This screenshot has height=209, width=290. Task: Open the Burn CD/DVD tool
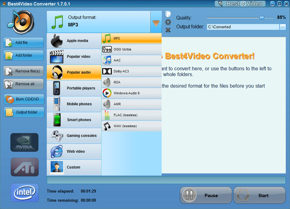pyautogui.click(x=24, y=99)
